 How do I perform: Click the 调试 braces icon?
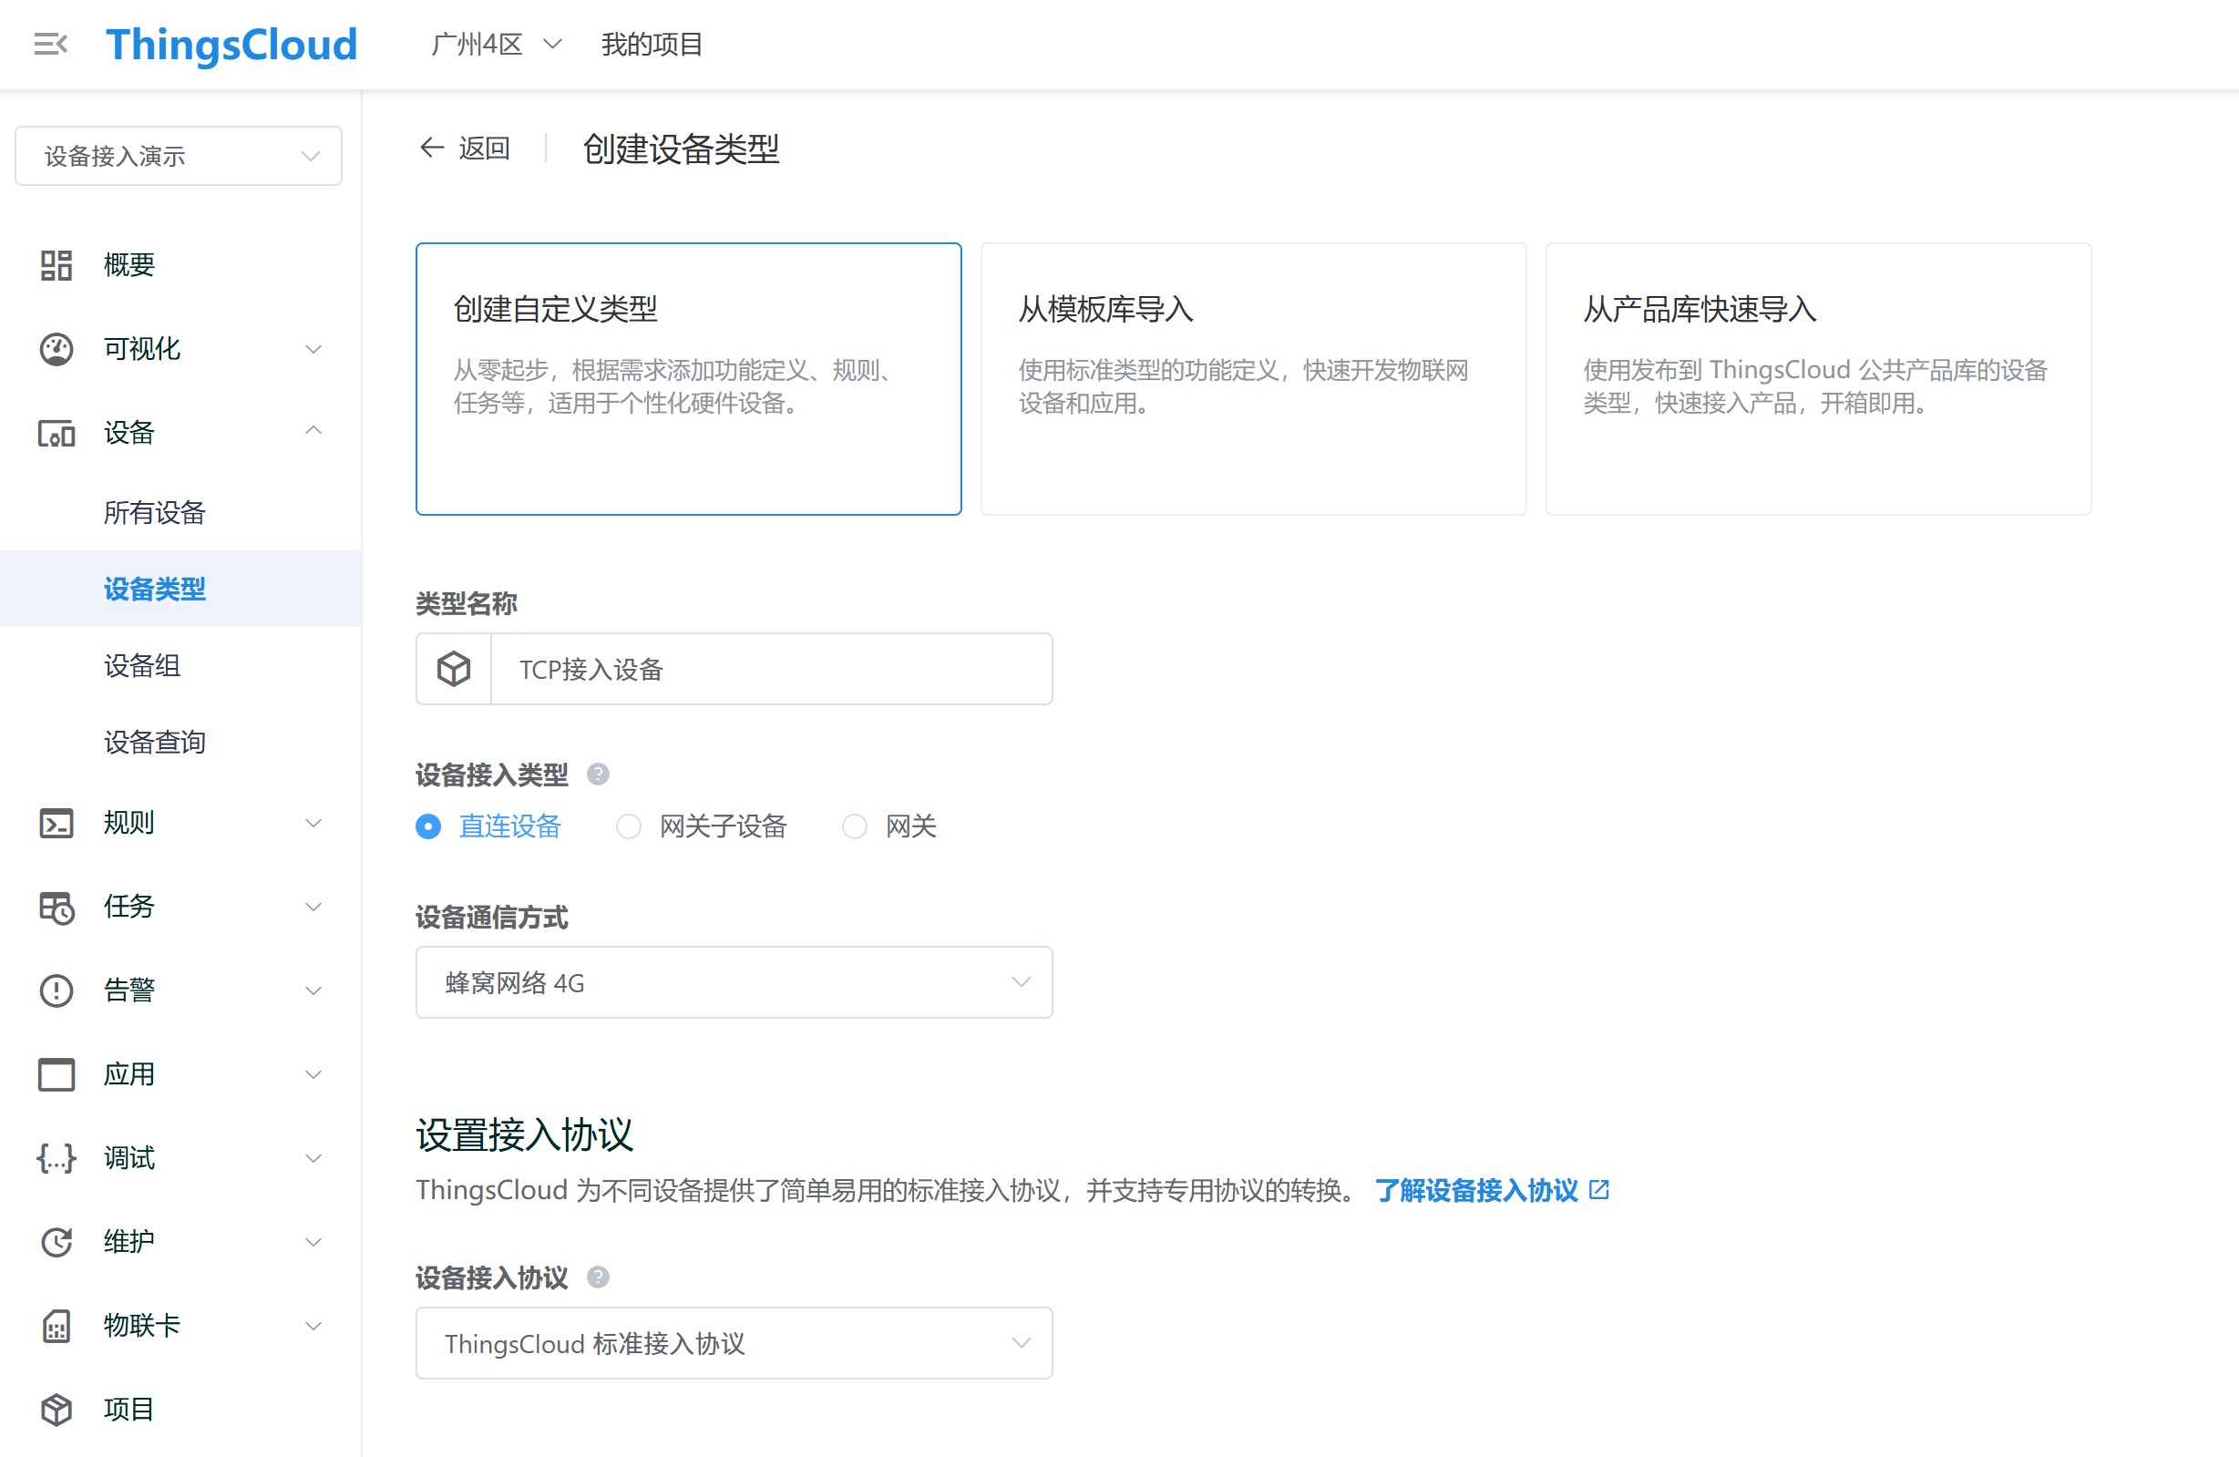(56, 1158)
